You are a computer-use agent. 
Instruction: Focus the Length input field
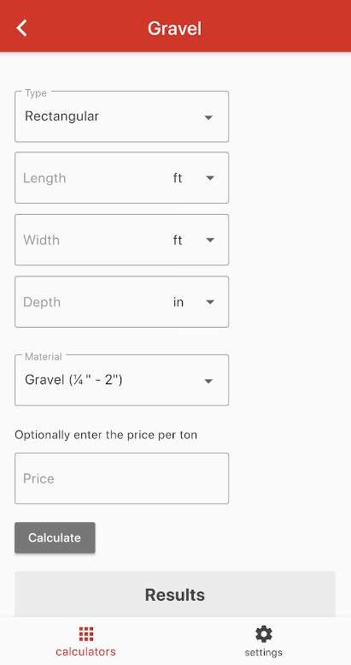pos(93,178)
